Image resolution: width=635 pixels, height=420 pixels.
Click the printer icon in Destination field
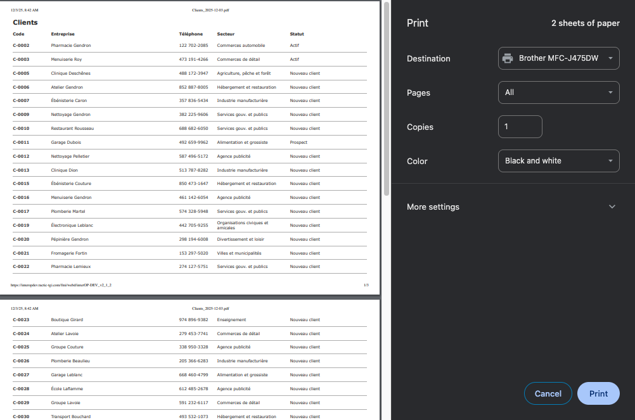pyautogui.click(x=508, y=58)
